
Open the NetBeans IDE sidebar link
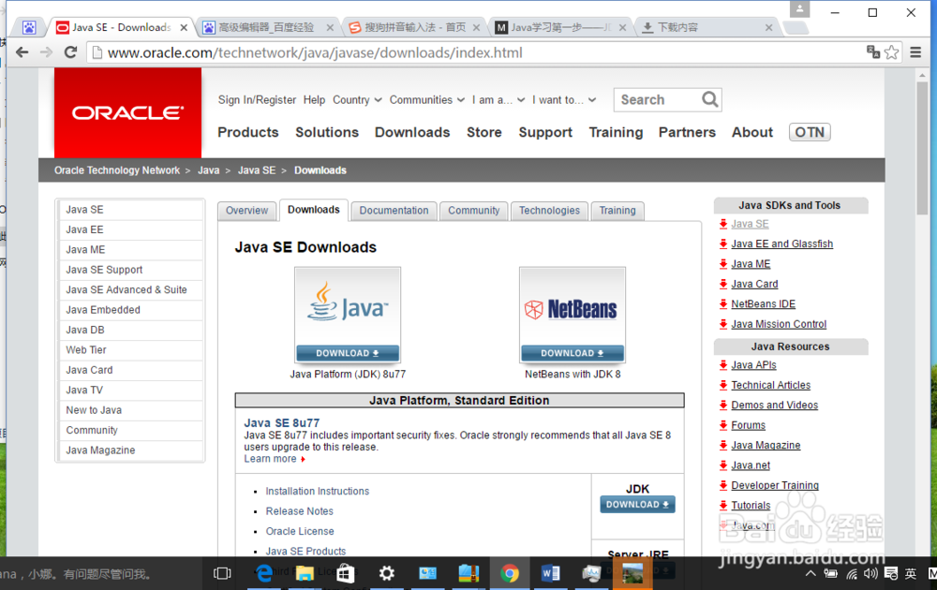(763, 304)
